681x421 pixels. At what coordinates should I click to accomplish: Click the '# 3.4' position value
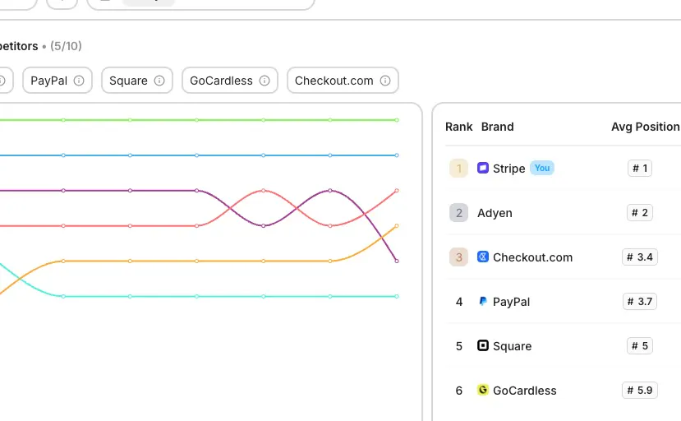(640, 257)
